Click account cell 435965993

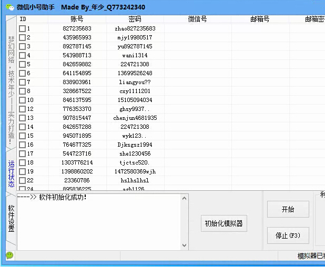77,37
